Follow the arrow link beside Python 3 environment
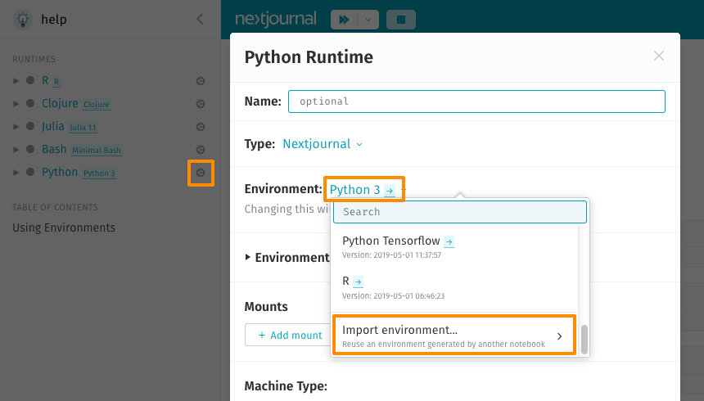The image size is (704, 401). 390,191
